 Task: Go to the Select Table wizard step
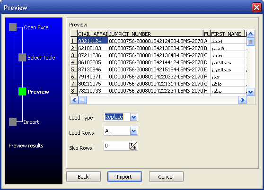41,58
